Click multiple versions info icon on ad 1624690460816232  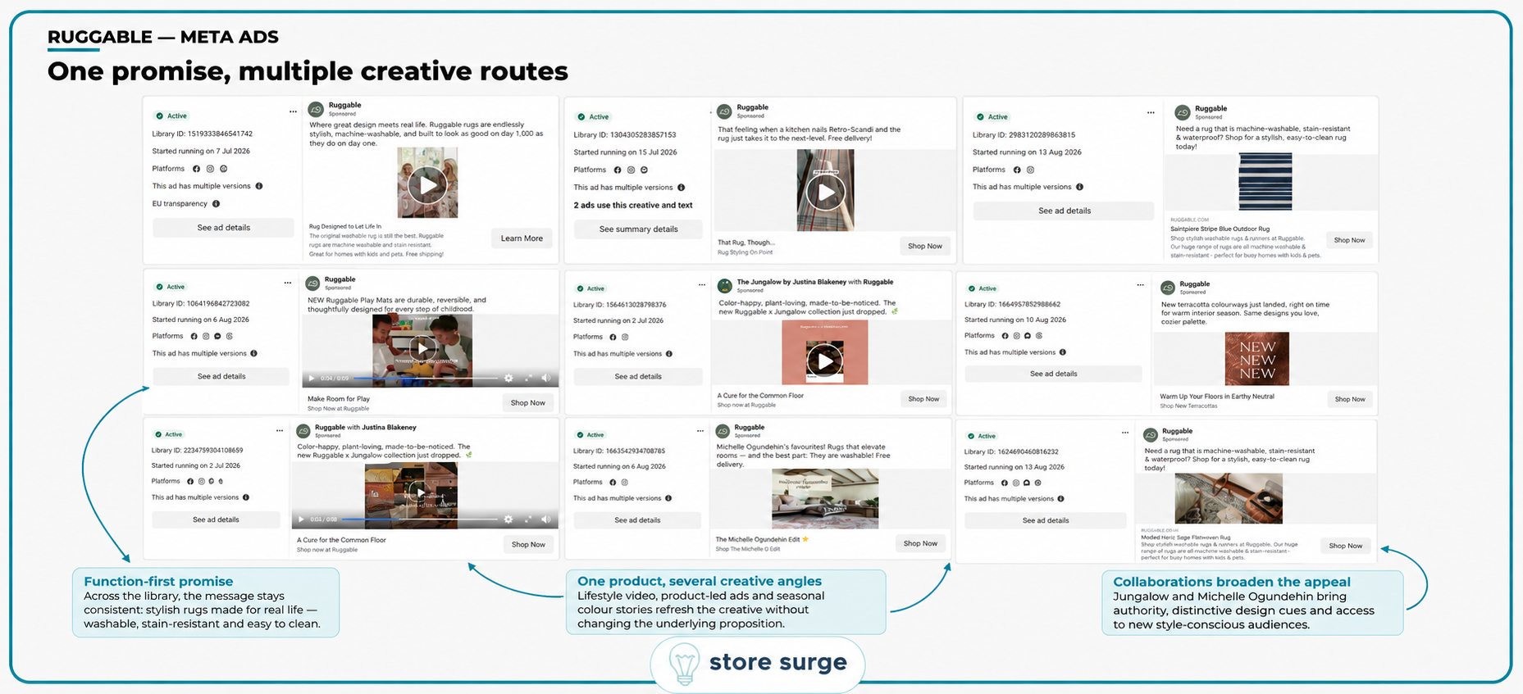tap(1061, 499)
